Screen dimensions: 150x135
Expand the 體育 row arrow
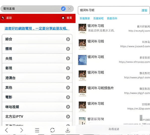pos(68,49)
